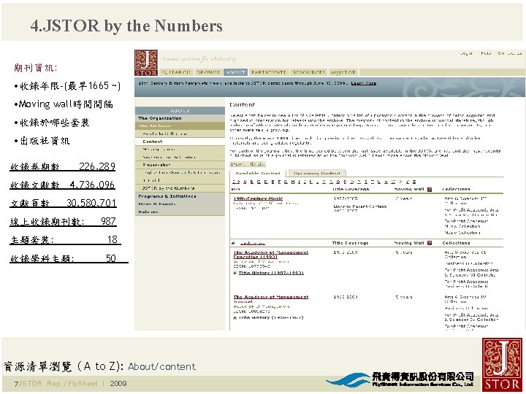Click the Login link at top right
The width and height of the screenshot is (526, 394).
coord(466,53)
